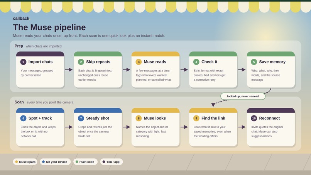Click the 'The Muse pipeline' heading
Viewport: 311px width, 175px height.
pyautogui.click(x=49, y=27)
